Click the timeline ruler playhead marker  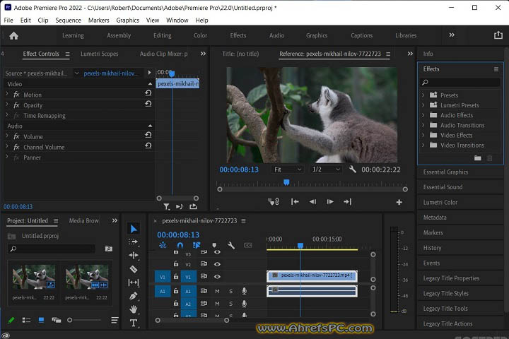tap(300, 246)
